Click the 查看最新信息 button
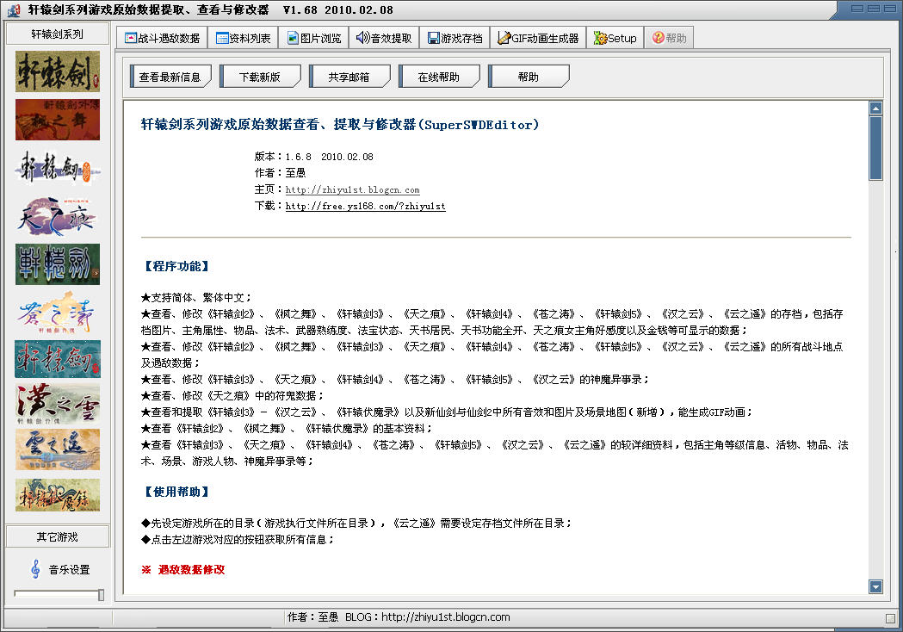This screenshot has height=632, width=903. [x=170, y=77]
